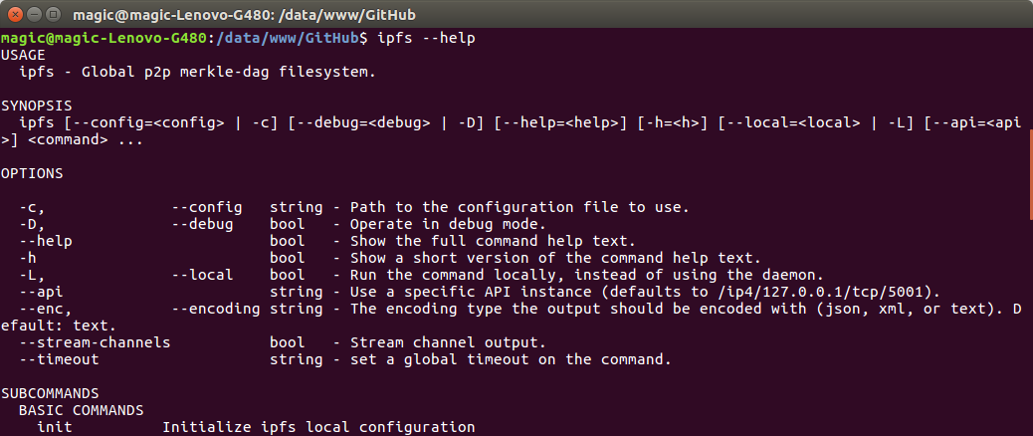Click the --timeout option
The width and height of the screenshot is (1033, 436).
click(60, 359)
